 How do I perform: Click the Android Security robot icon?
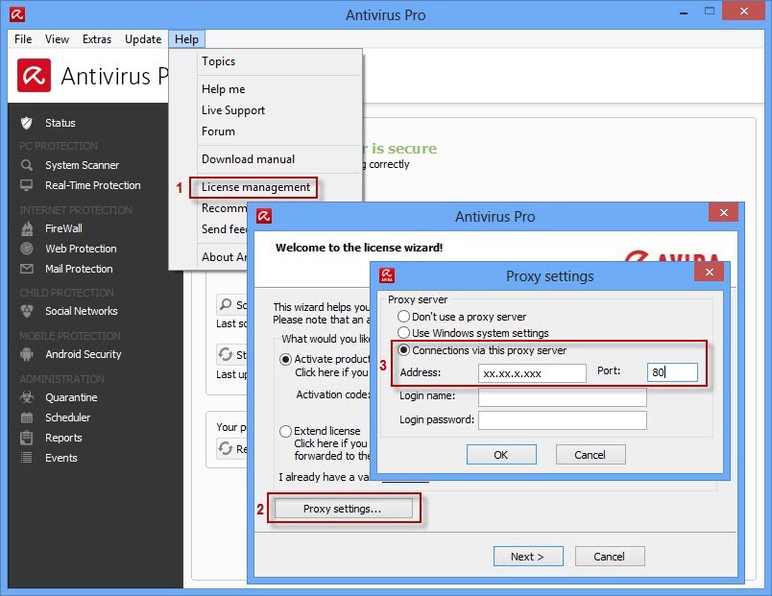click(27, 354)
